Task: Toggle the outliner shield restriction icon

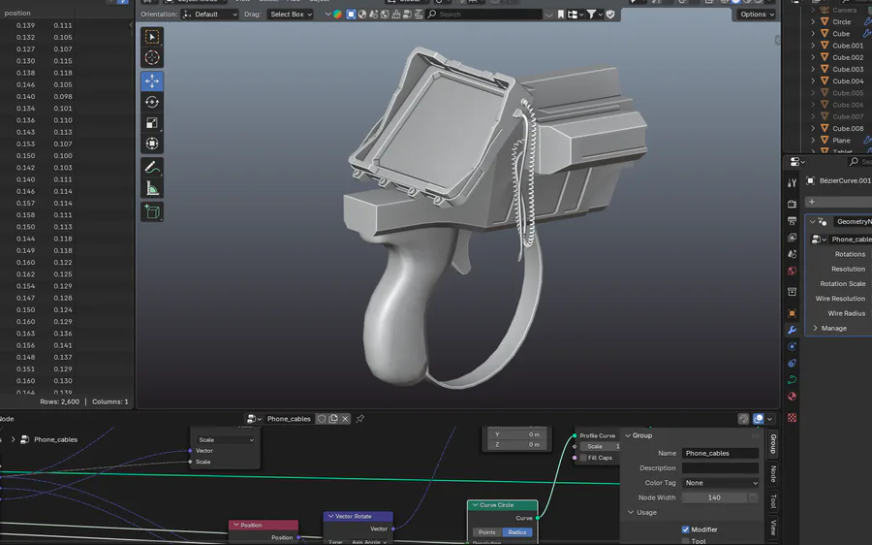Action: click(x=610, y=15)
